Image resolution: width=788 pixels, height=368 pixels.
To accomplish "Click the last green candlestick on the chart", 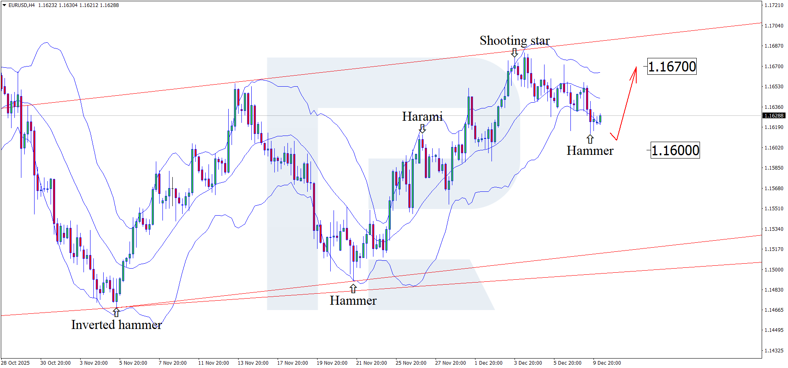I will [x=600, y=119].
